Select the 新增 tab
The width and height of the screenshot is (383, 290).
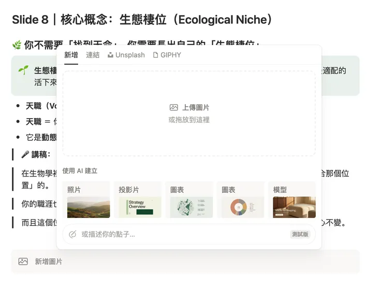(71, 55)
